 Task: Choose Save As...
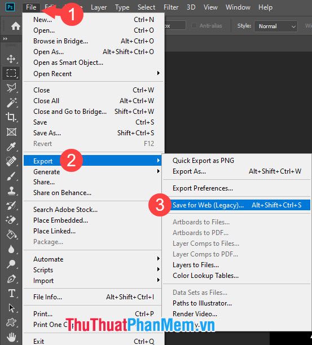[x=93, y=132]
